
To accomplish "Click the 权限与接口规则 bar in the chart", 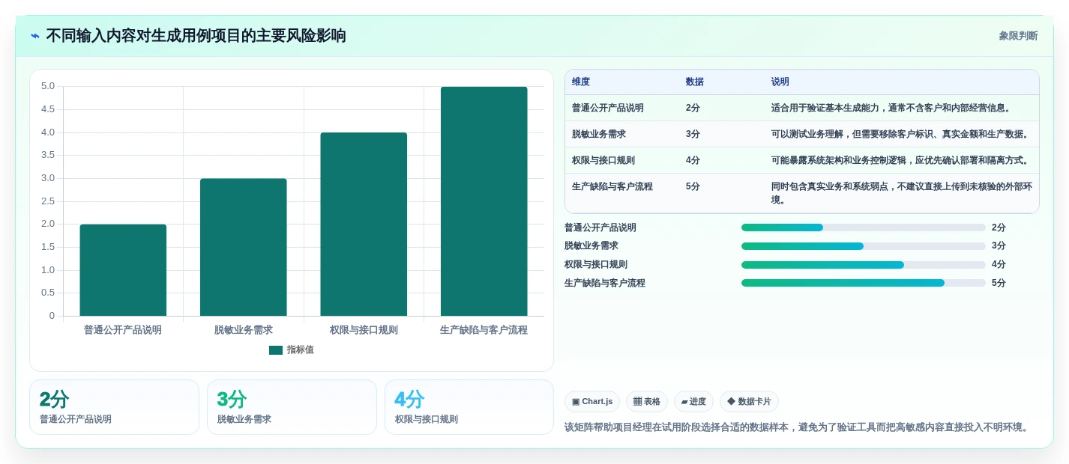I will click(x=364, y=225).
